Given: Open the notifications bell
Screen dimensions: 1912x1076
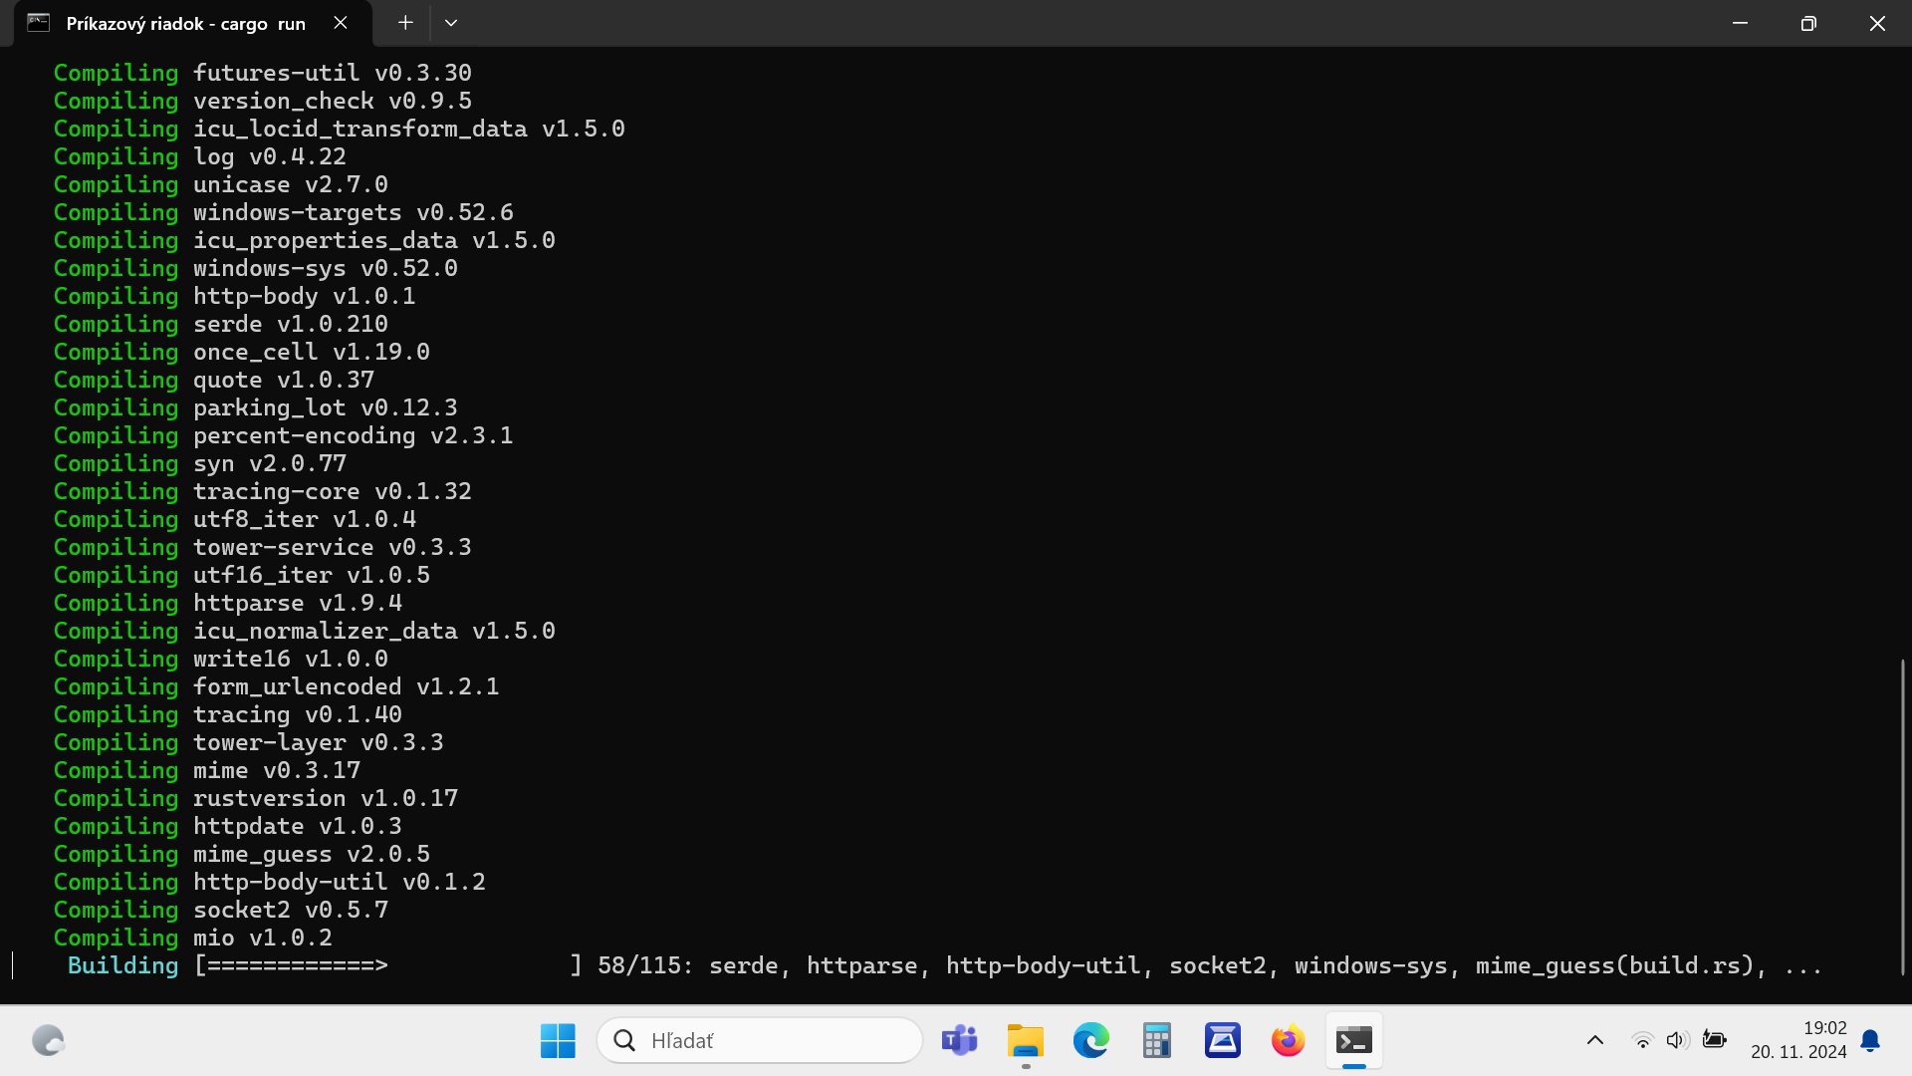Looking at the screenshot, I should pos(1870,1041).
